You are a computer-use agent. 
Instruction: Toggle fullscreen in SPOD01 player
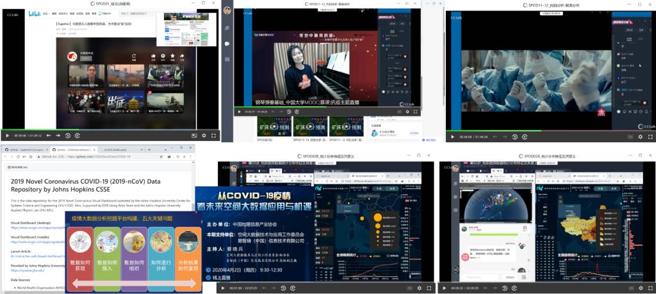(213, 136)
